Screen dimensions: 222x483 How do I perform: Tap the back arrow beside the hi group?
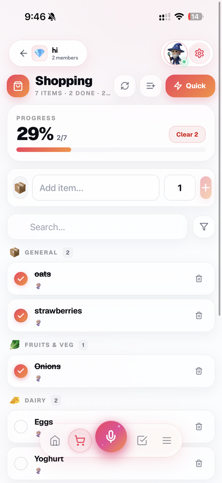click(x=24, y=53)
